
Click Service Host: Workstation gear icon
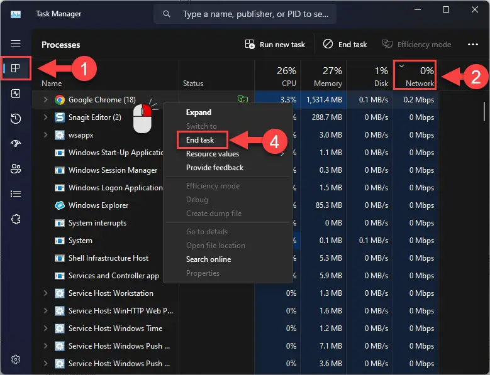pyautogui.click(x=60, y=293)
